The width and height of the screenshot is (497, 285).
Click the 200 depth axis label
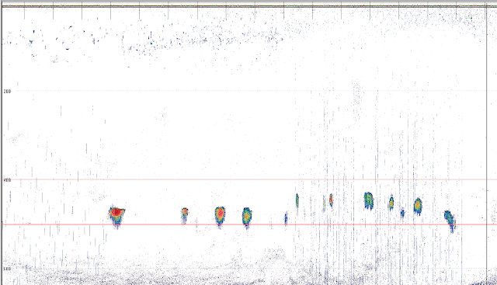point(7,92)
